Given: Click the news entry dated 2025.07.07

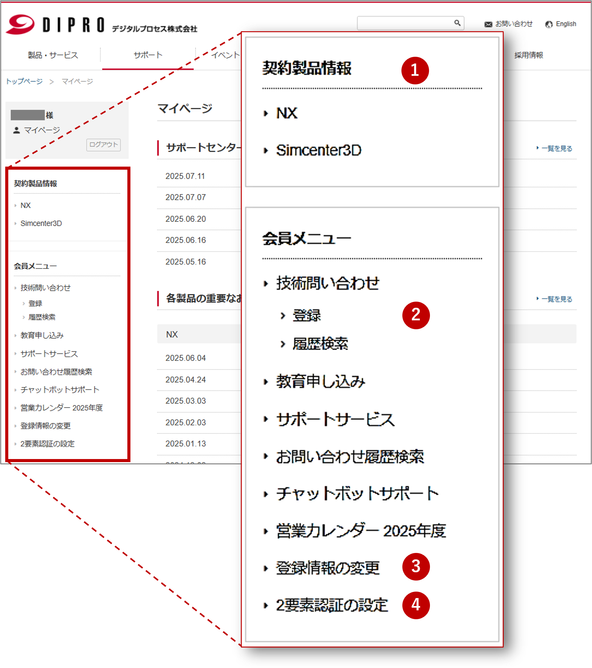Looking at the screenshot, I should (186, 197).
